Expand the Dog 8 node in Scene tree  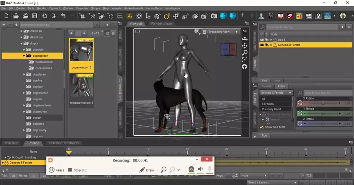click(271, 40)
